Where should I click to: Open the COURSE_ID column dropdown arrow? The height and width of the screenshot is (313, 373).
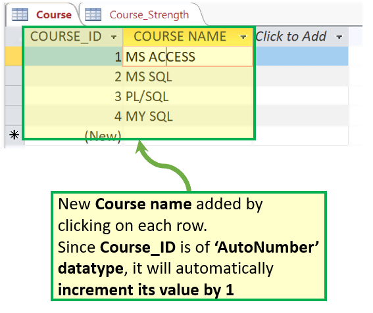tap(114, 37)
